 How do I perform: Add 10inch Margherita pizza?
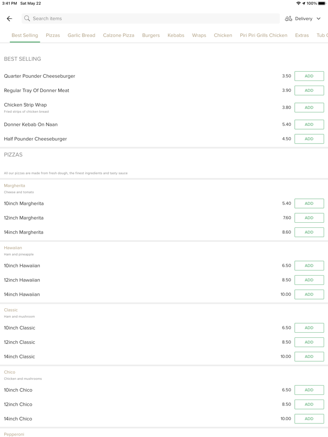click(309, 204)
